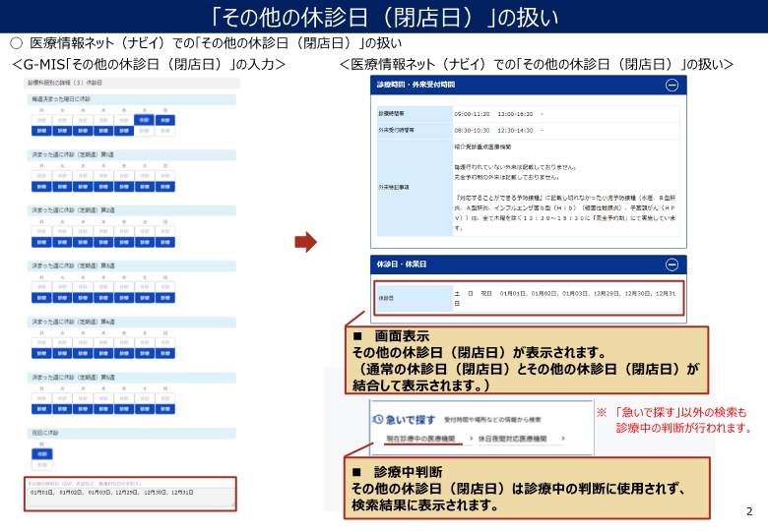Toggle Saturday 休診 in weekly closed days

[145, 120]
